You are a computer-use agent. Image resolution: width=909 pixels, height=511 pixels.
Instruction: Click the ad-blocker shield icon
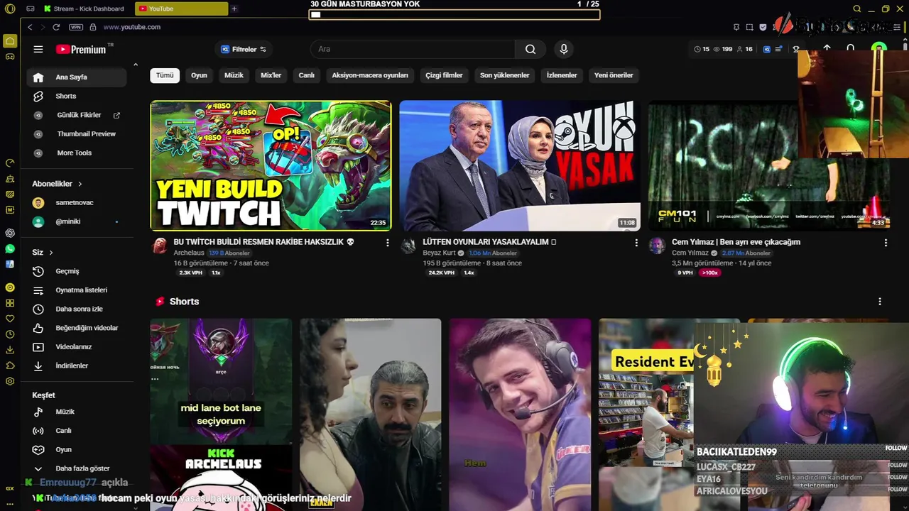pos(763,27)
